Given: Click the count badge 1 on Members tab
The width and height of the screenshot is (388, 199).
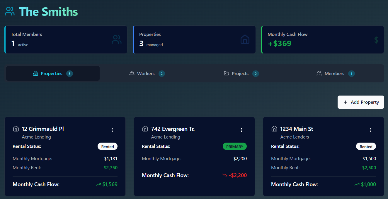Looking at the screenshot, I should pyautogui.click(x=351, y=74).
